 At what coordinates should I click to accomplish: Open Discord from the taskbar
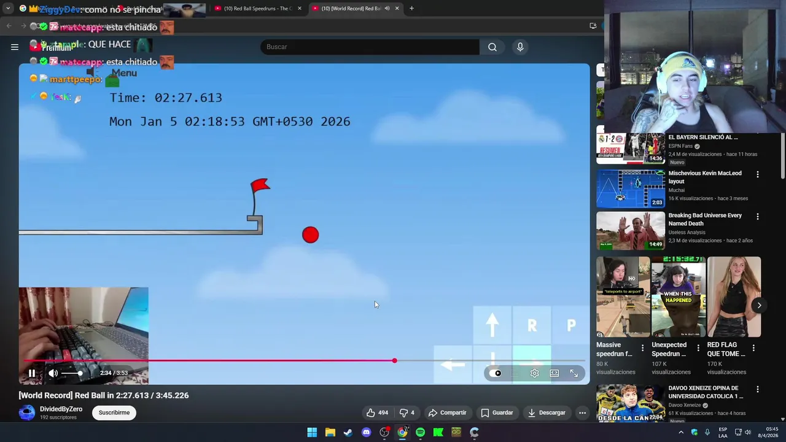point(367,432)
